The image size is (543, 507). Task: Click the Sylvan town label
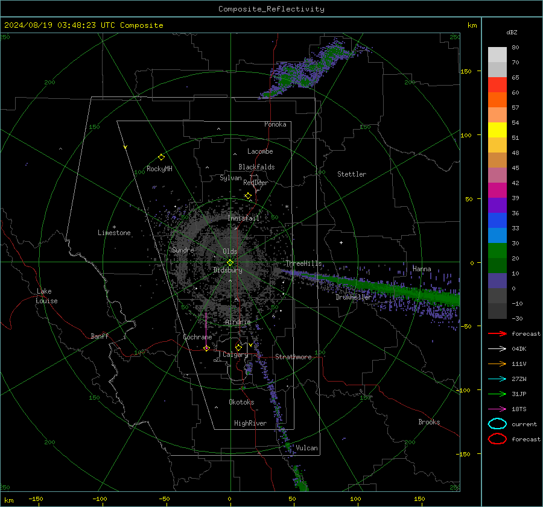click(230, 178)
